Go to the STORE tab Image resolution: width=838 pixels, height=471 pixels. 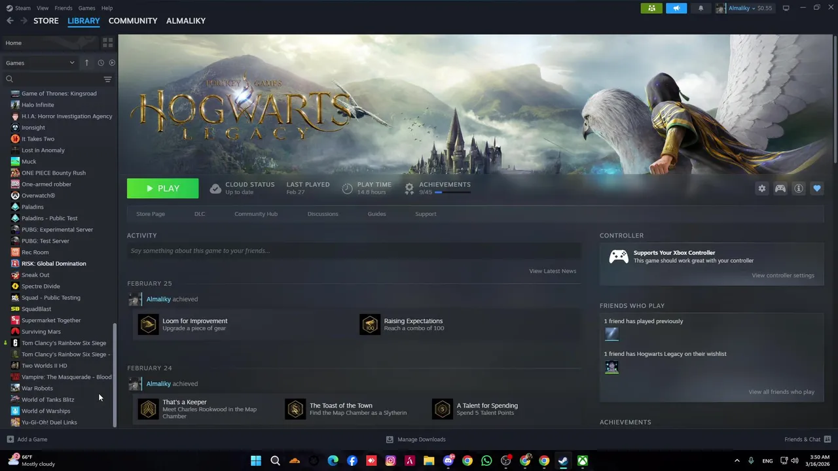click(x=46, y=21)
